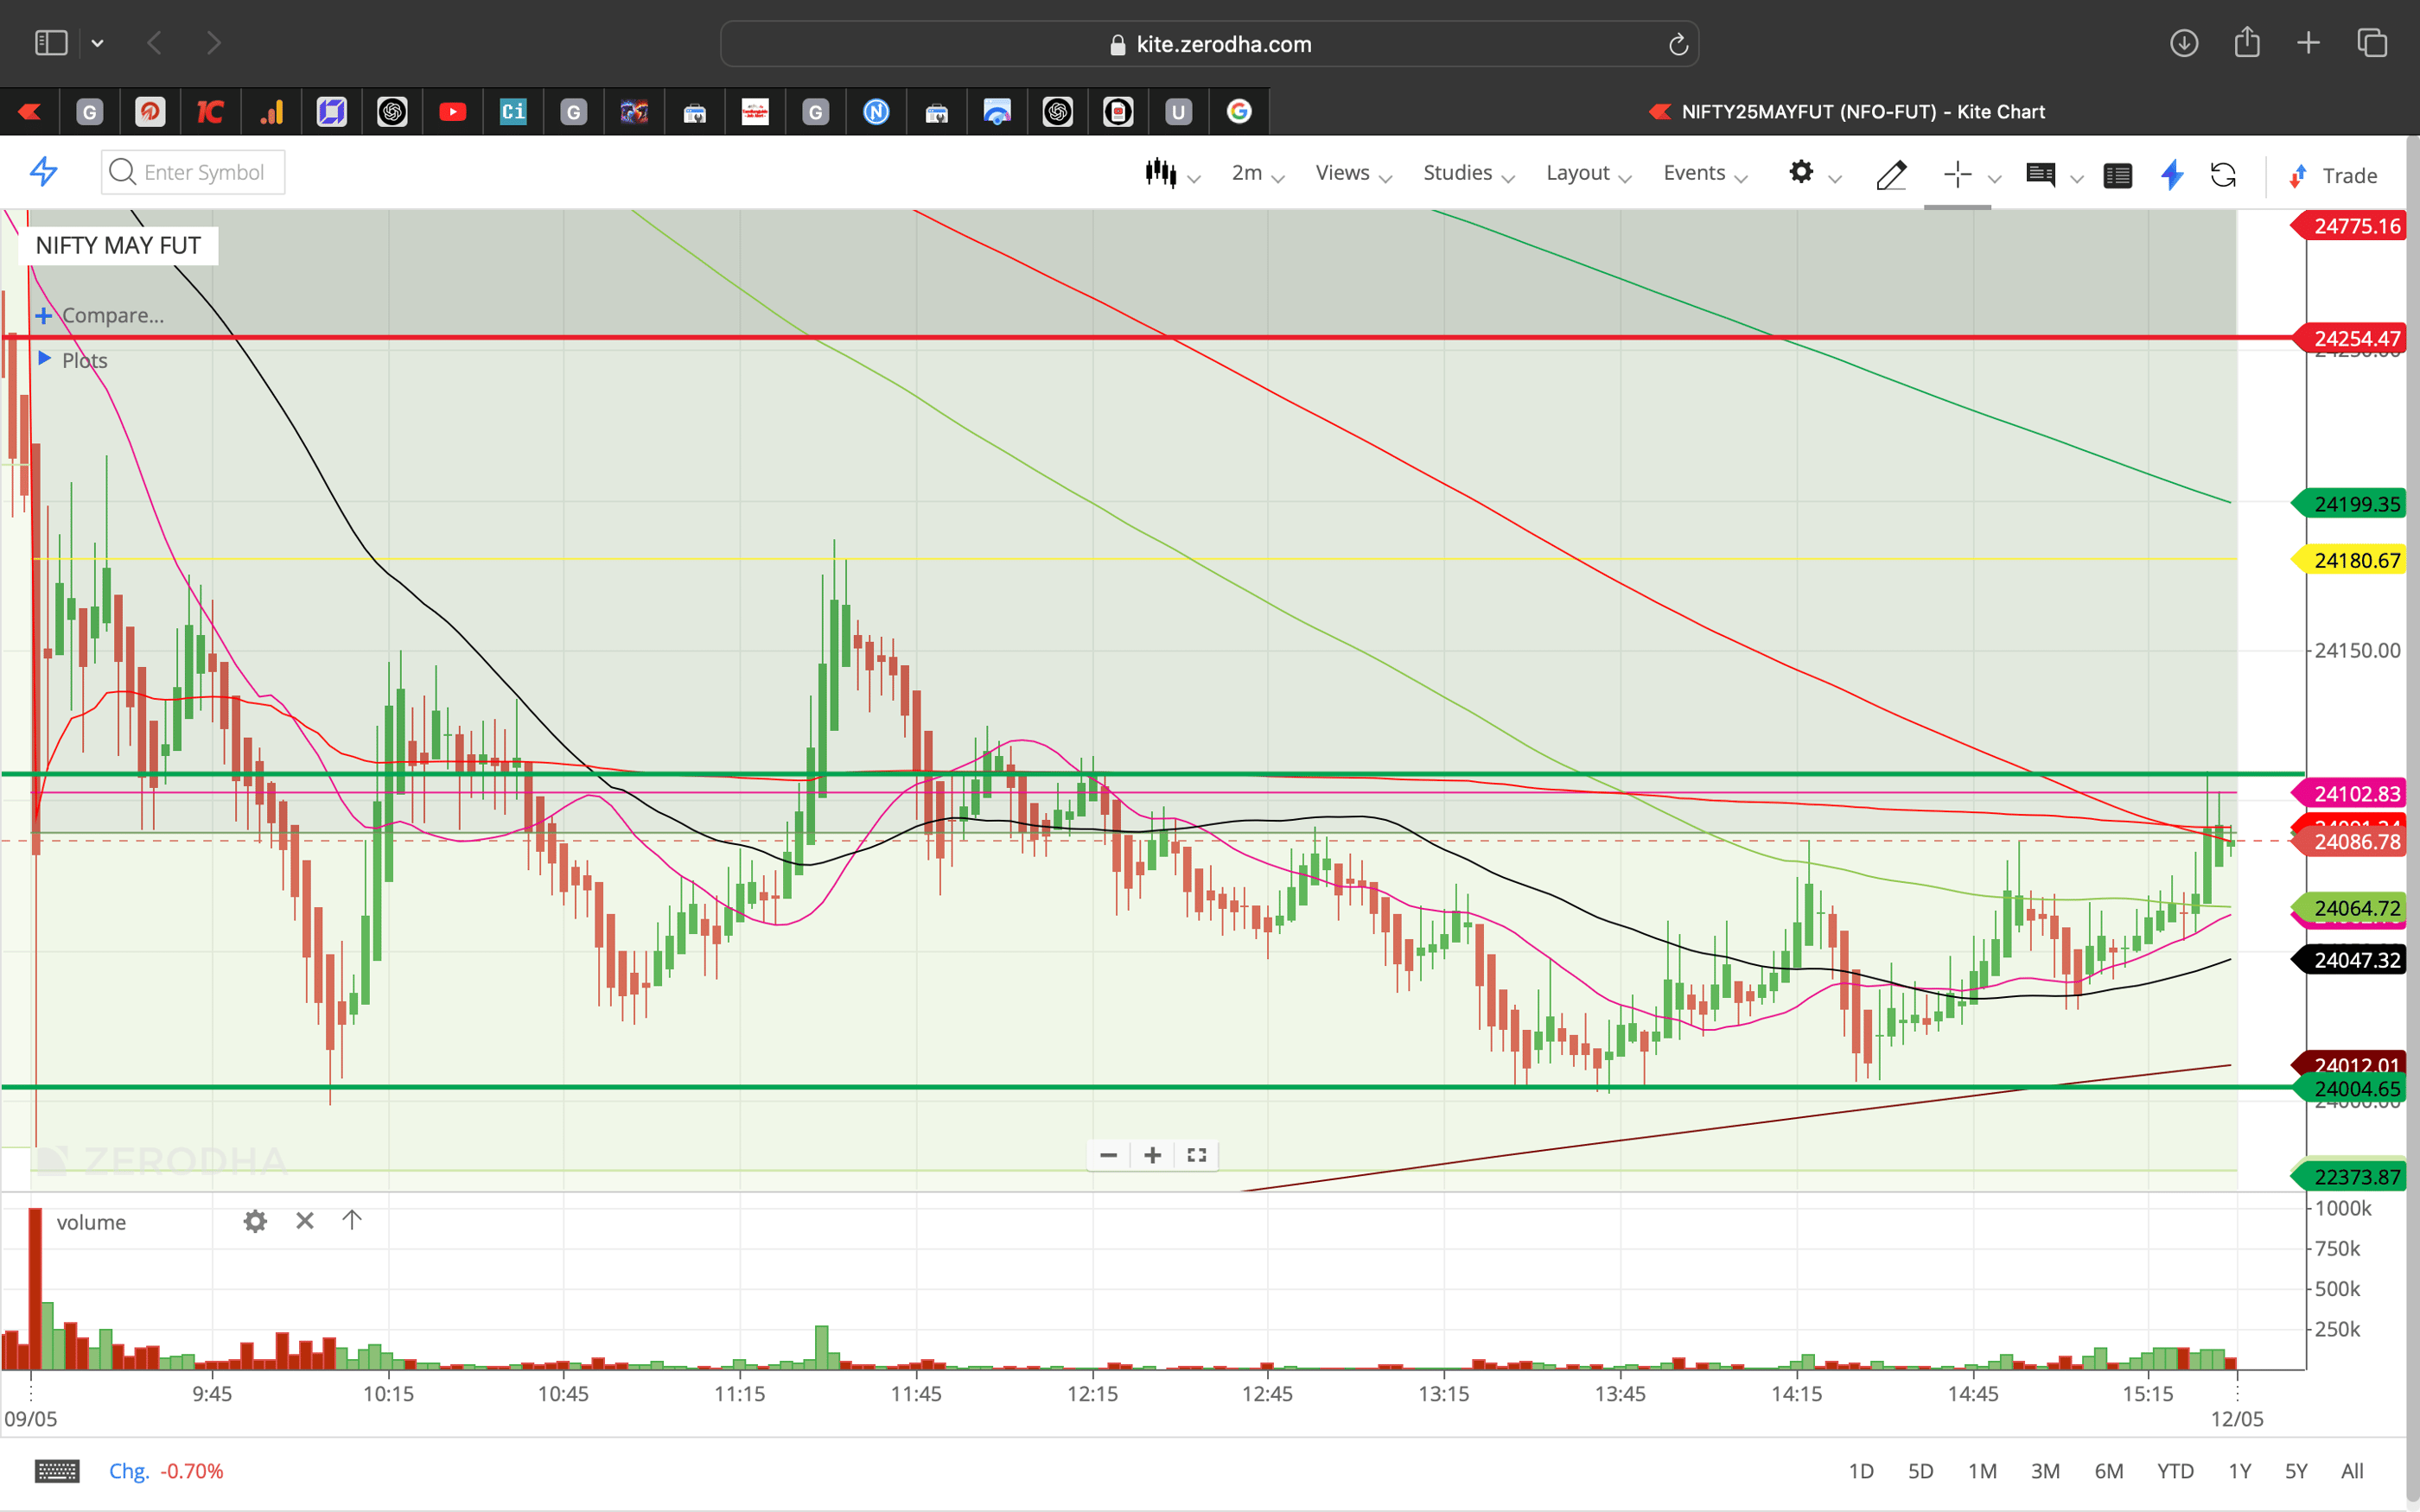Click the Enter Symbol search field
Image resolution: width=2420 pixels, height=1512 pixels.
tap(200, 172)
